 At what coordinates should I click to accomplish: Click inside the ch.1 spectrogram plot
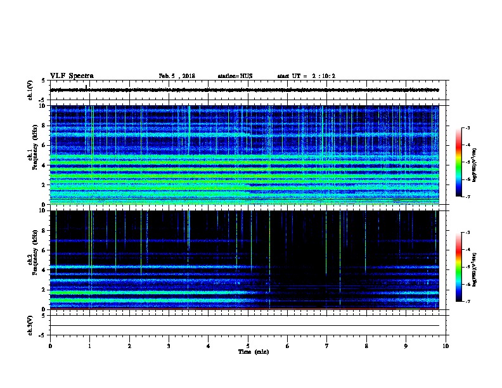click(x=244, y=155)
